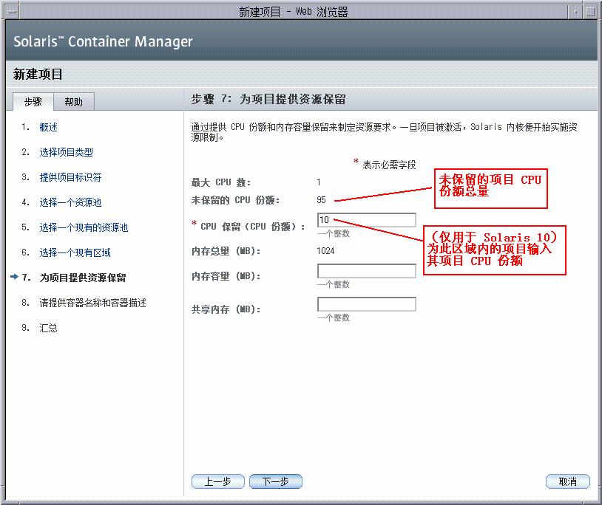Click the 内存容量 (MB) input field
This screenshot has height=505, width=602.
(367, 271)
